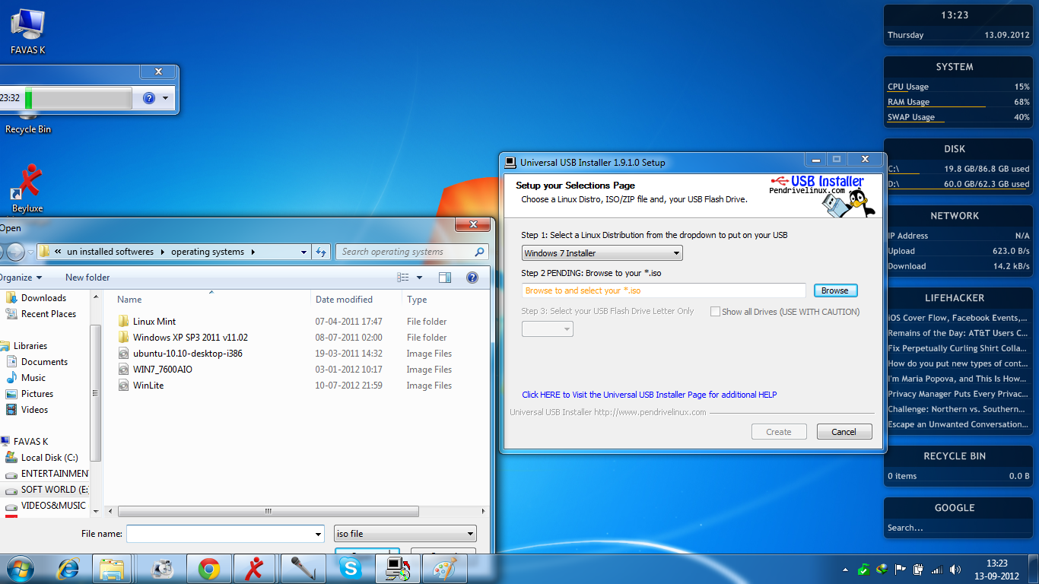This screenshot has width=1039, height=584.
Task: Click the search magnifier in Open dialog
Action: [479, 252]
